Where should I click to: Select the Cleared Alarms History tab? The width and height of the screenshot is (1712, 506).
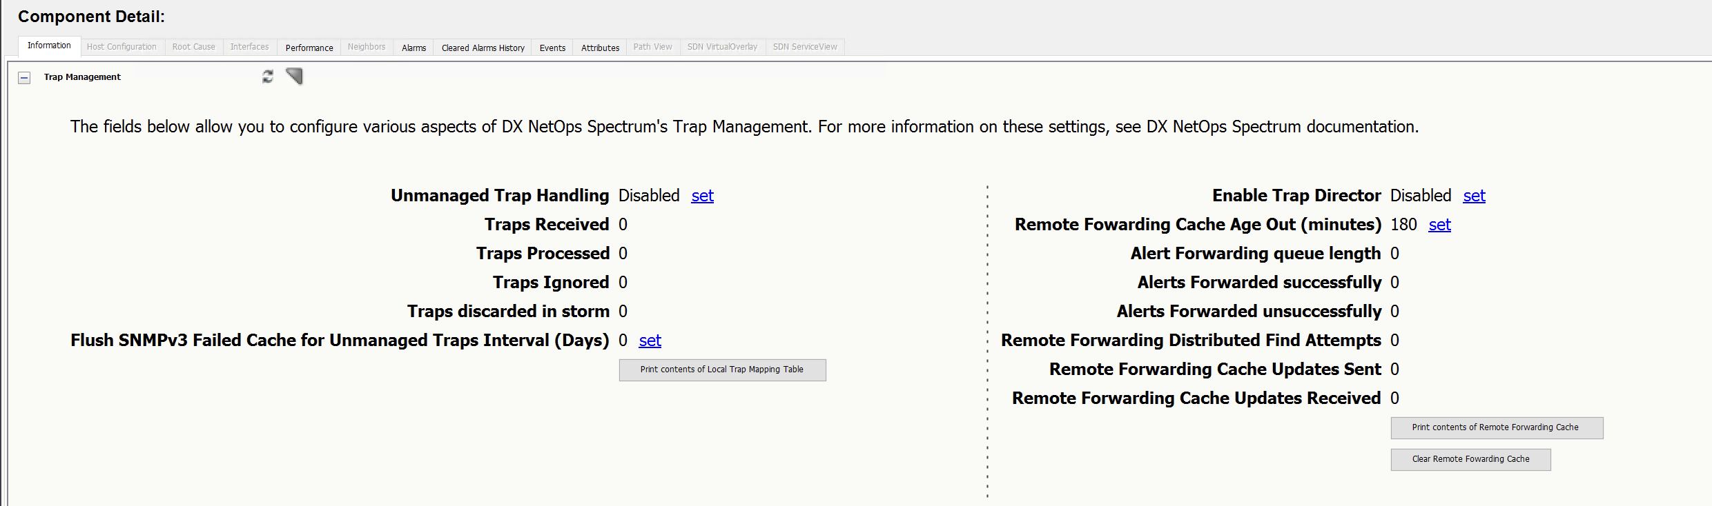click(x=483, y=48)
